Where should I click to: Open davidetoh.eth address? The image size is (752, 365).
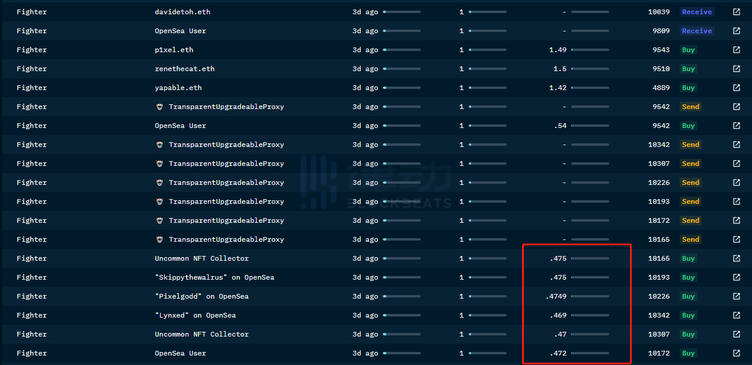tap(183, 12)
